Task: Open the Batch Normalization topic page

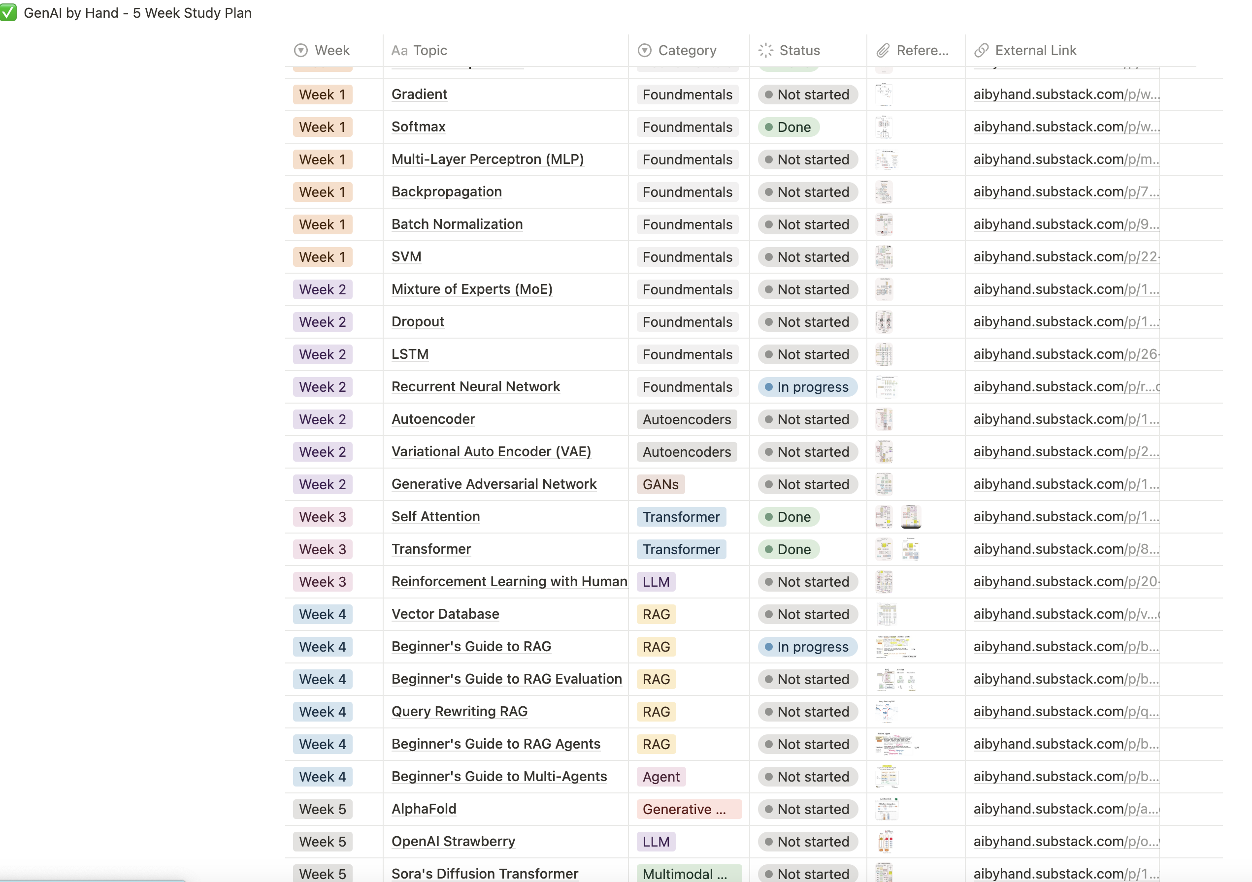Action: click(457, 224)
